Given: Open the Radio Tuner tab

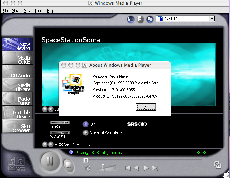Looking at the screenshot, I should coord(18,99).
